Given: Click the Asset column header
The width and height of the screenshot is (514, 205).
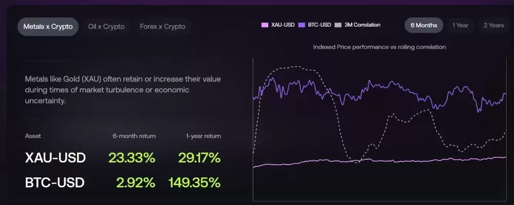Looking at the screenshot, I should 32,136.
